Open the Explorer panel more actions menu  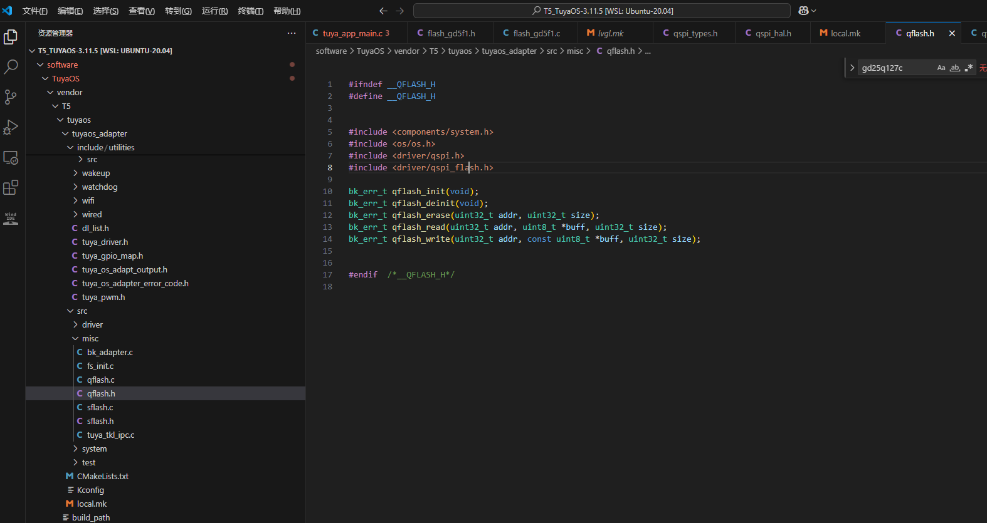pos(292,33)
